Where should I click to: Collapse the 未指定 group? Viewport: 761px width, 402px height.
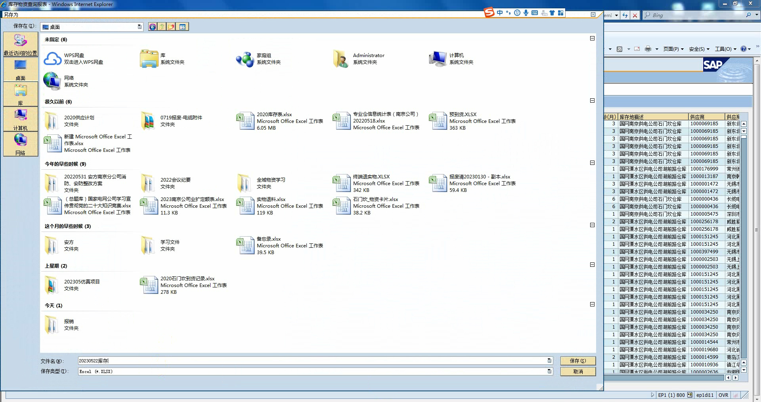(x=592, y=38)
